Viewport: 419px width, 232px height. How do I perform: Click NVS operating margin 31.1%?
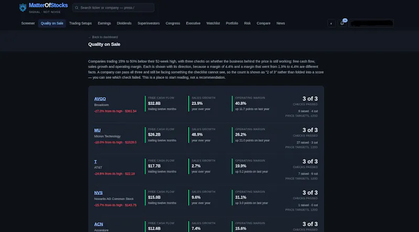point(240,198)
